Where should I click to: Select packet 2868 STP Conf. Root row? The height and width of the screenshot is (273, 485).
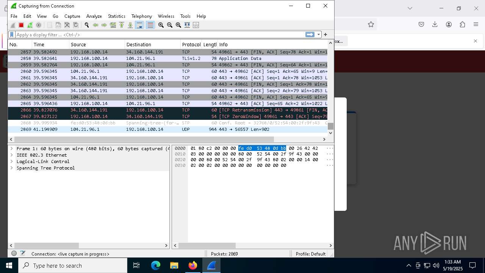(x=167, y=123)
